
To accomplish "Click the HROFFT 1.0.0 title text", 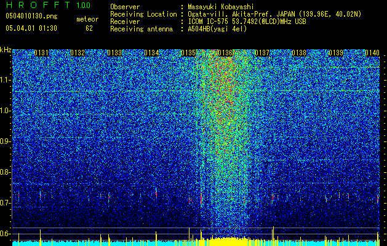I will [x=48, y=5].
